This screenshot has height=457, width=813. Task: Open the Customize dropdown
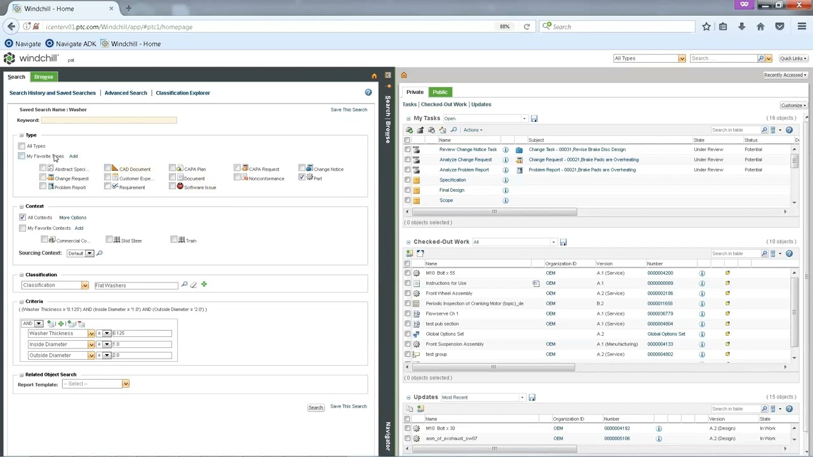(793, 105)
